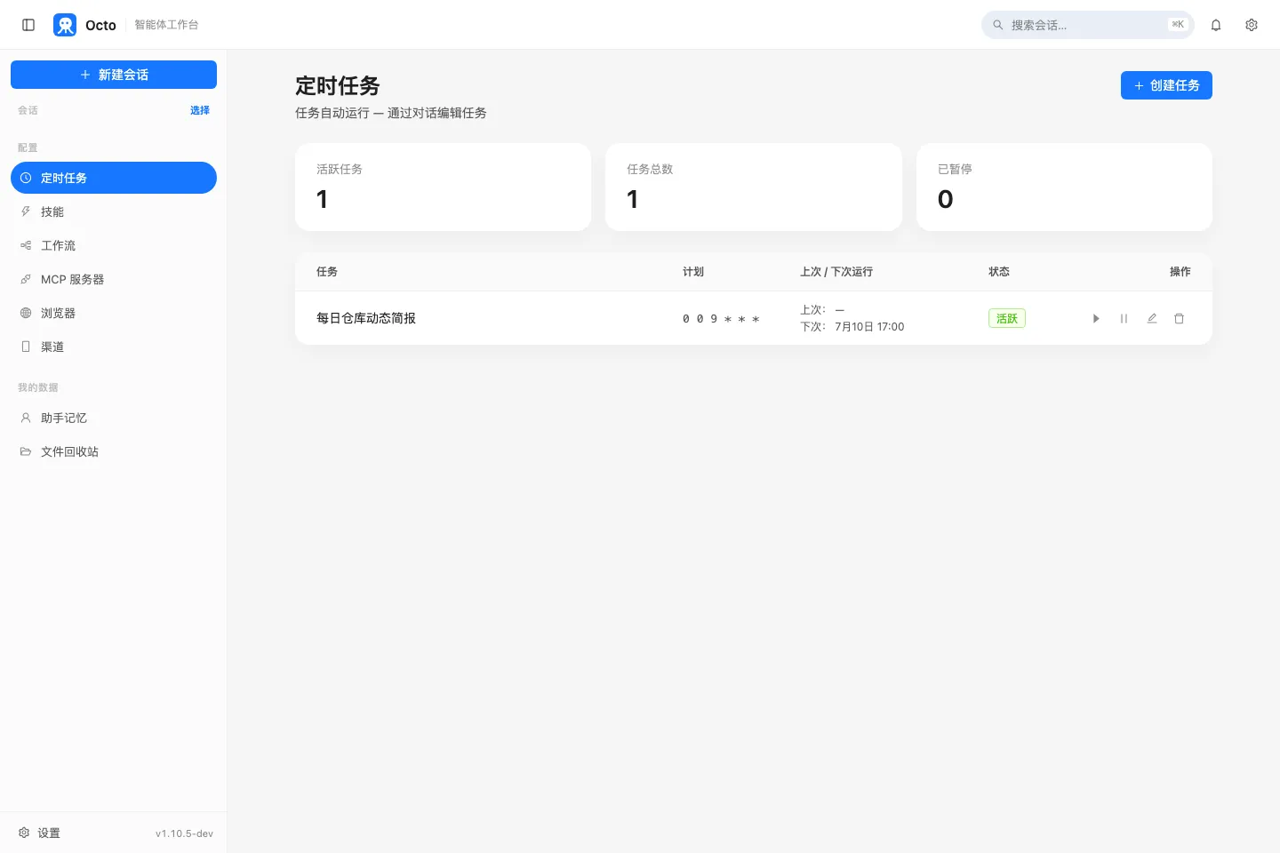1280x853 pixels.
Task: Click the task name 每日仓库动态简报
Action: point(366,318)
